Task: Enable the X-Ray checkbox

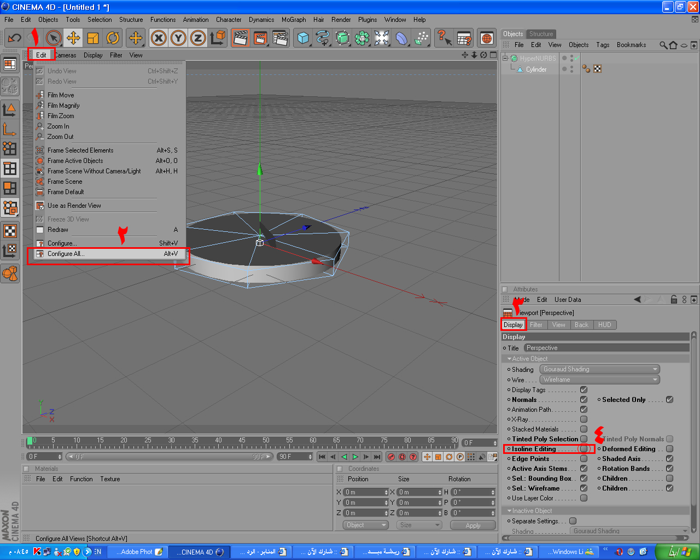Action: [x=584, y=419]
